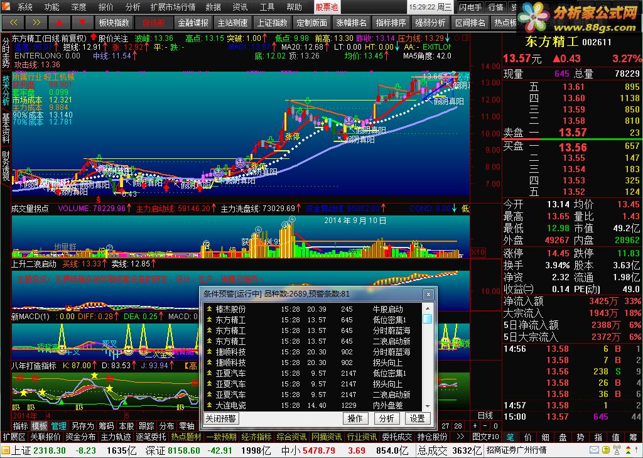Image resolution: width=643 pixels, height=458 pixels.
Task: Click the 操作 button in alert dialog
Action: [x=355, y=418]
